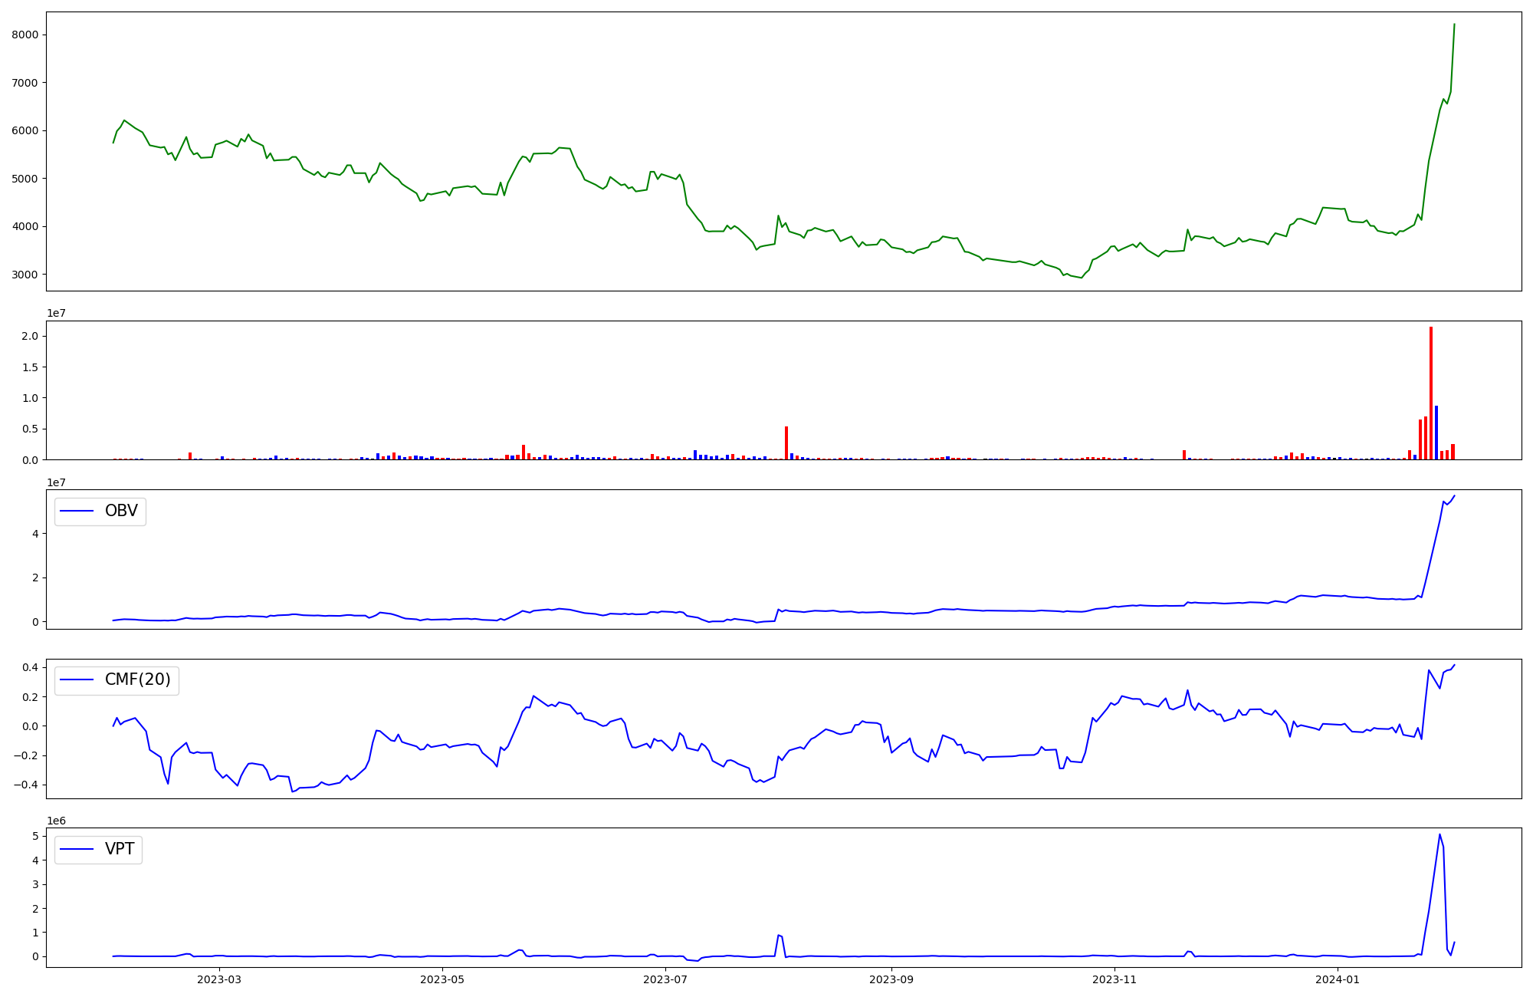Click the blue line sample in VPT legend
This screenshot has width=1533, height=997.
[x=77, y=849]
